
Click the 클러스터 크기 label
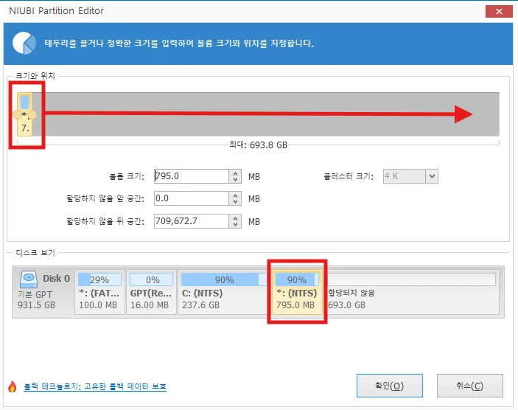click(x=349, y=176)
